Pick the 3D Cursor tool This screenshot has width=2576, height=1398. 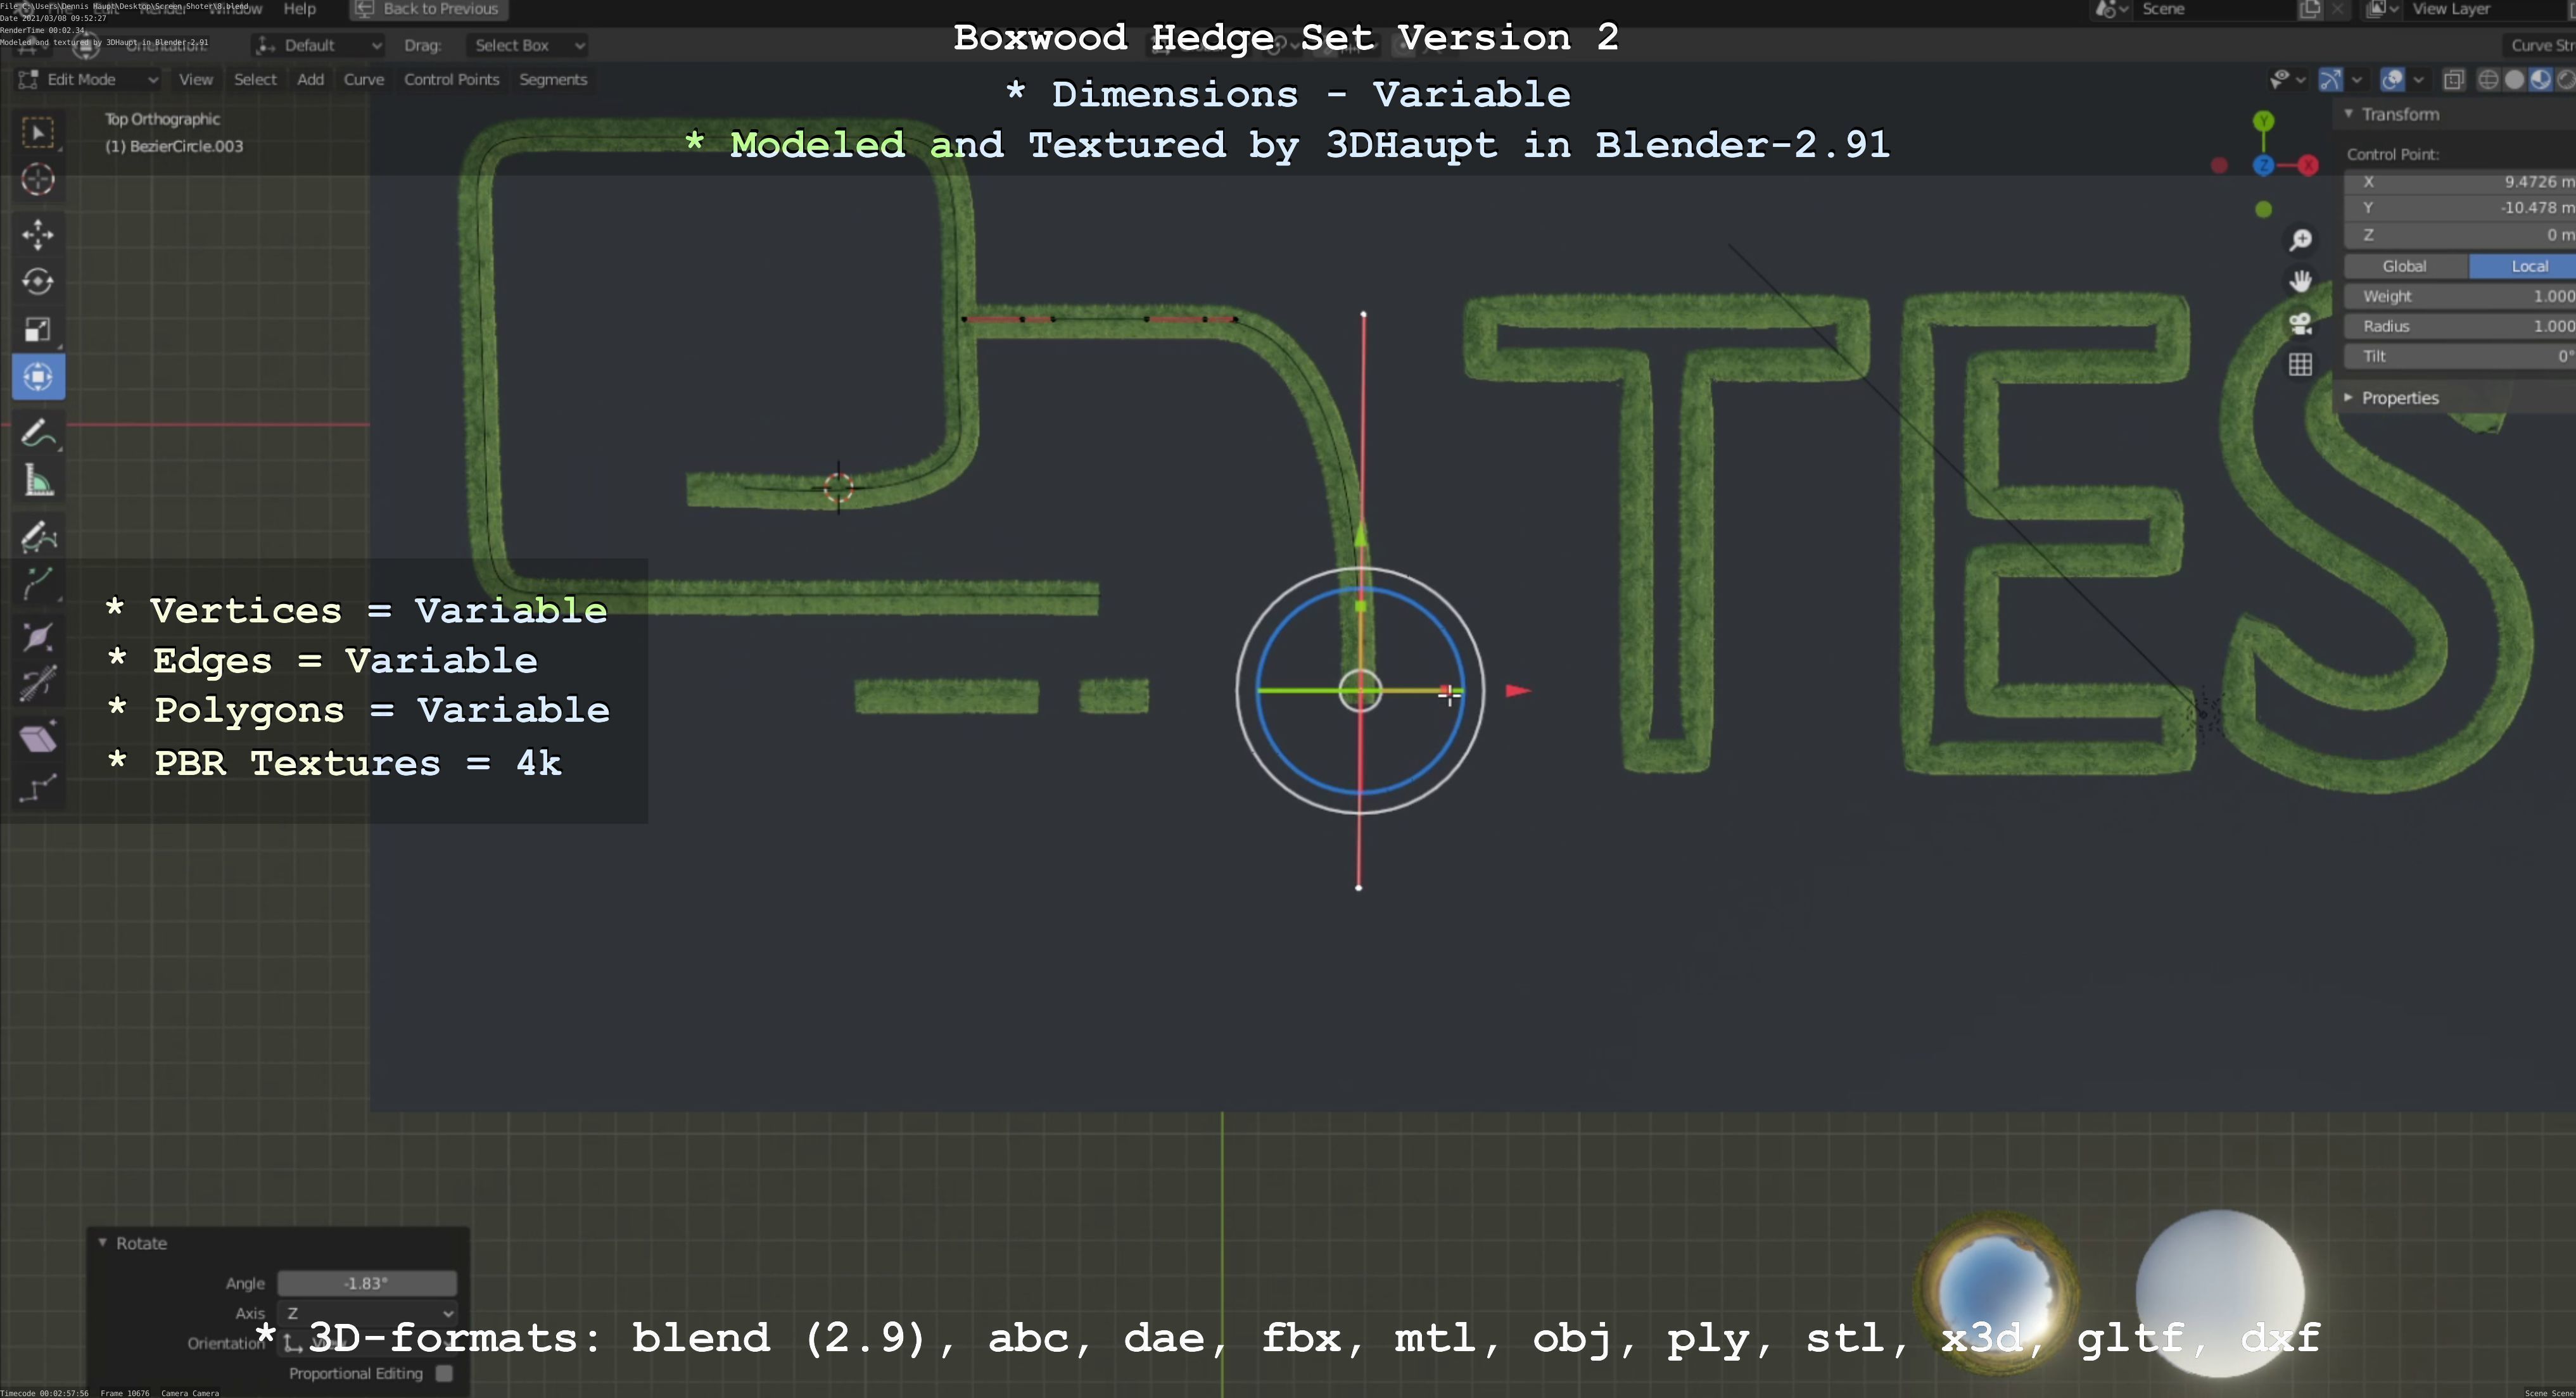(38, 180)
